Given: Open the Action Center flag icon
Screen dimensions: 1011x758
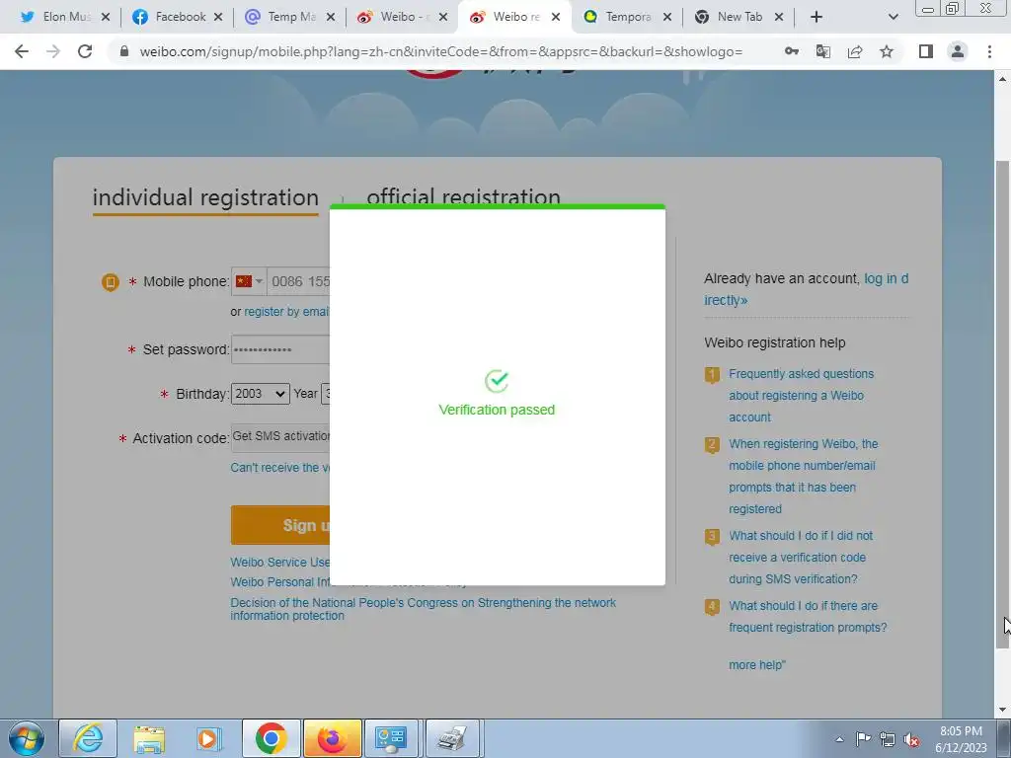Looking at the screenshot, I should 863,739.
